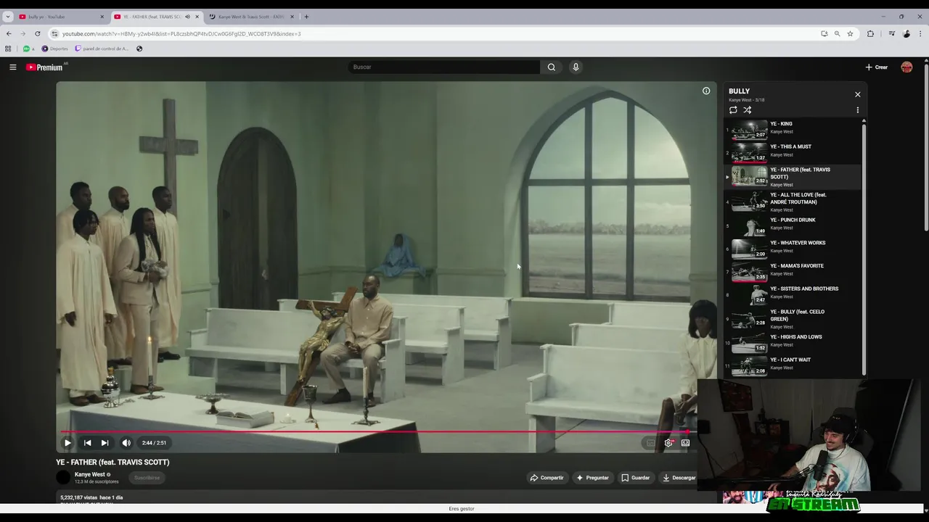This screenshot has width=929, height=522.
Task: Open the Deportes bookmark
Action: pos(54,49)
